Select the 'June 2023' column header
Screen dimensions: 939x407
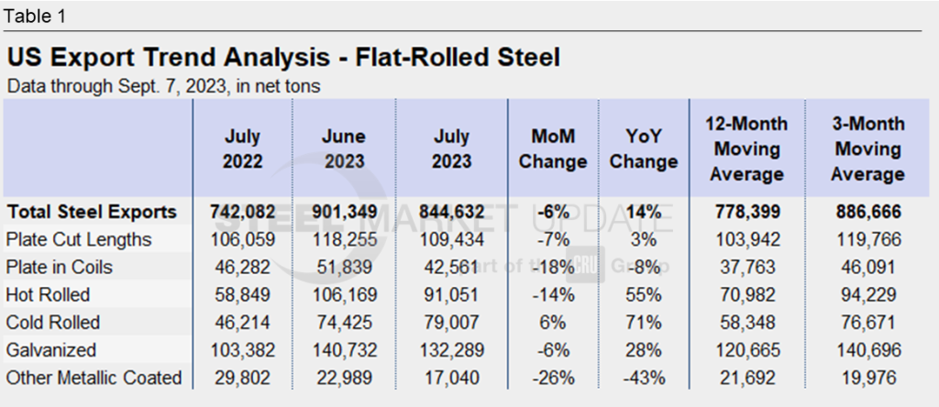[x=343, y=148]
